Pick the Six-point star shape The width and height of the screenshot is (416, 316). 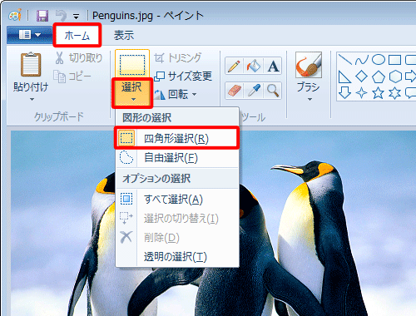click(x=395, y=93)
